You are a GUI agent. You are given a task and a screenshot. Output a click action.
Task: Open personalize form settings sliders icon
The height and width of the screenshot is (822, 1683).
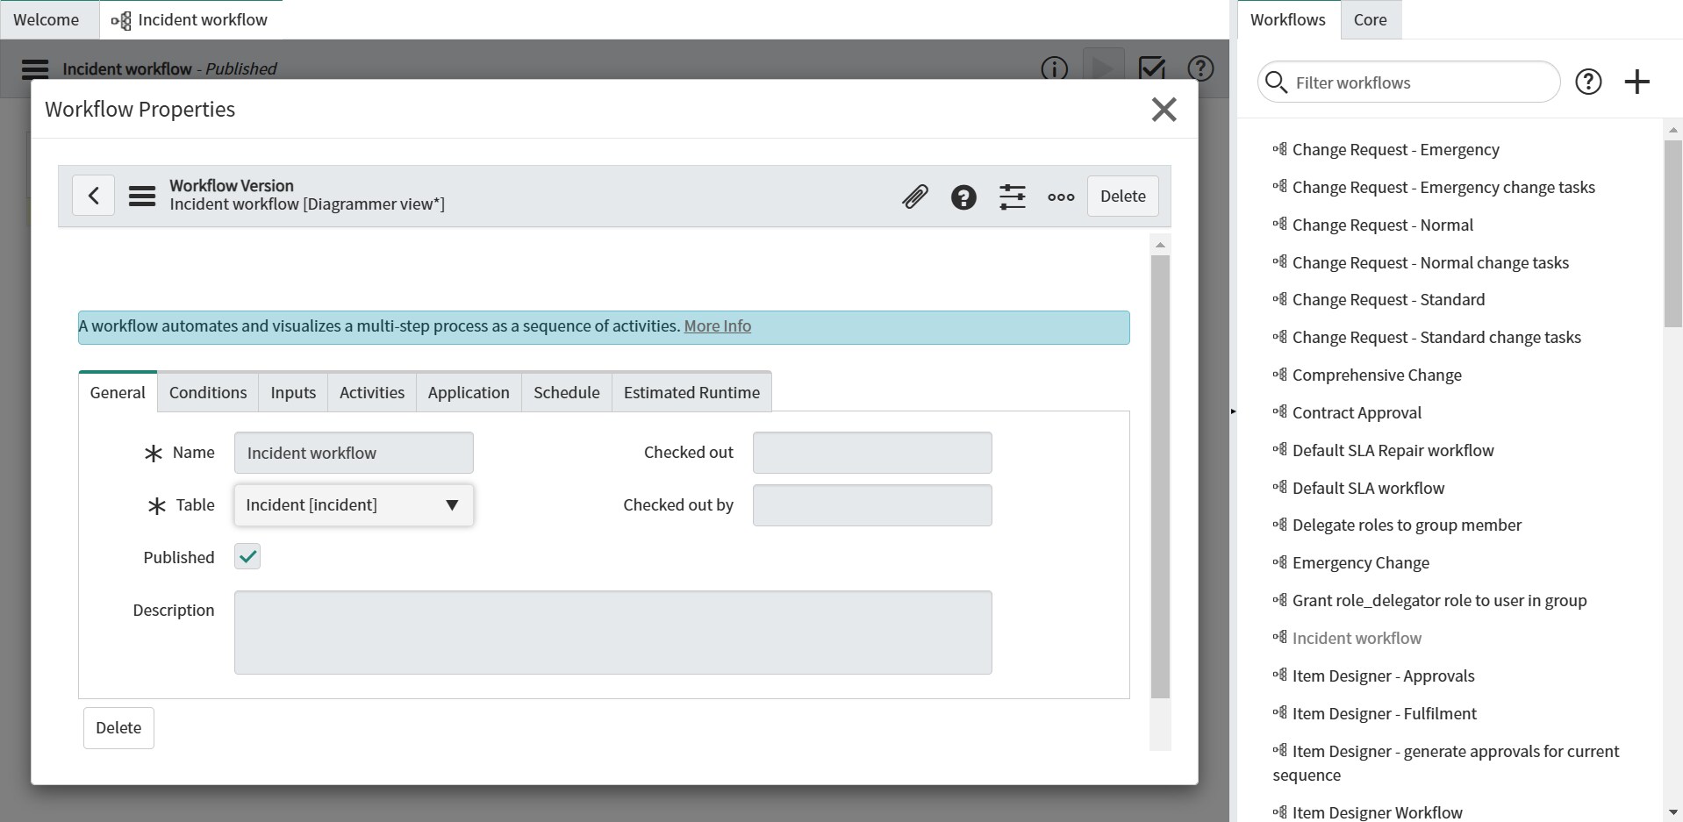1012,197
